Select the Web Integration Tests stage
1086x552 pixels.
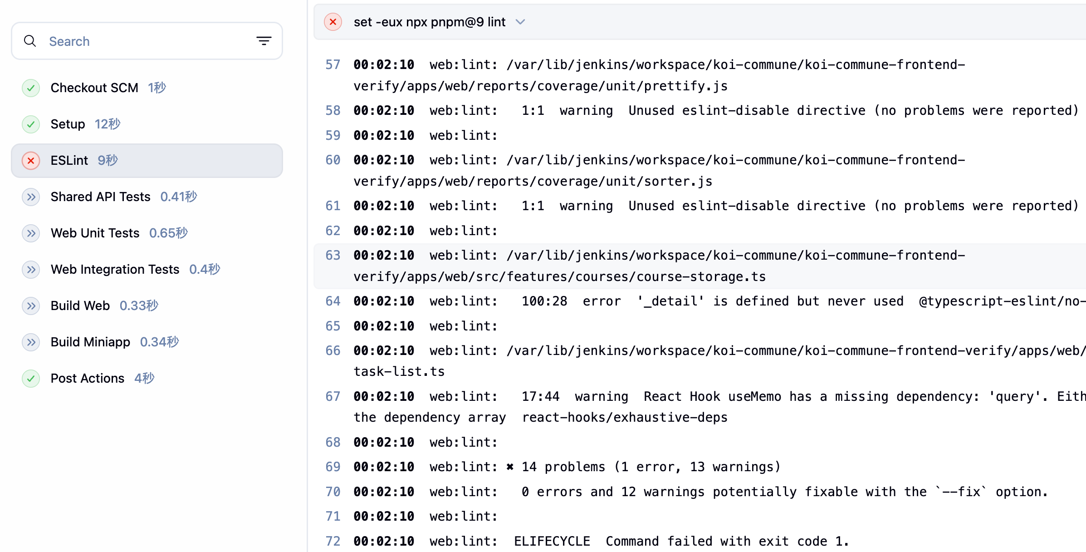[115, 269]
